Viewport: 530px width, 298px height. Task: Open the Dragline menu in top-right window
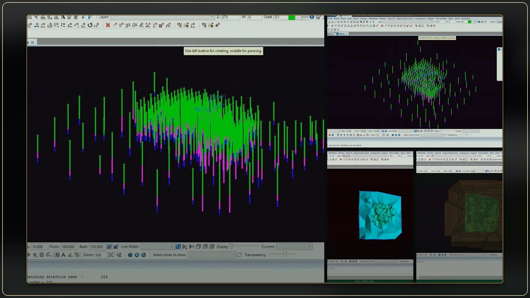[431, 18]
